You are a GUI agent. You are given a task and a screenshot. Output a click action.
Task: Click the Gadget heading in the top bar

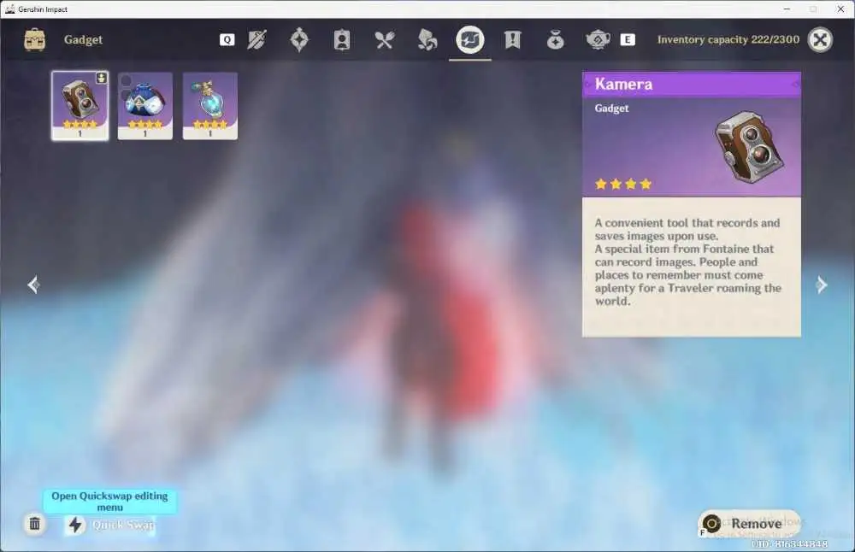click(x=84, y=40)
